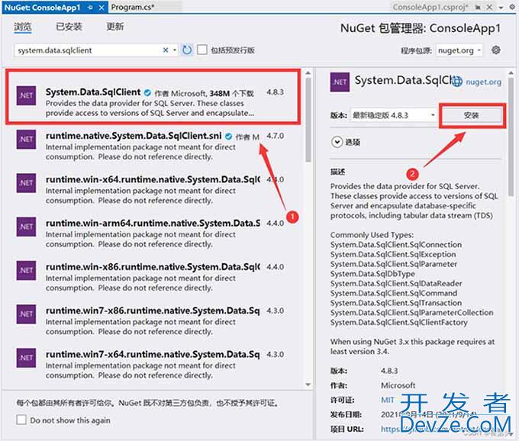Screen dimensions: 519x441
Task: Click the globe icon beside nuget.org link
Action: coord(456,82)
